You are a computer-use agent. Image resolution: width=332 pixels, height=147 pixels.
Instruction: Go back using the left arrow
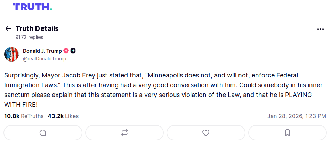(8, 28)
